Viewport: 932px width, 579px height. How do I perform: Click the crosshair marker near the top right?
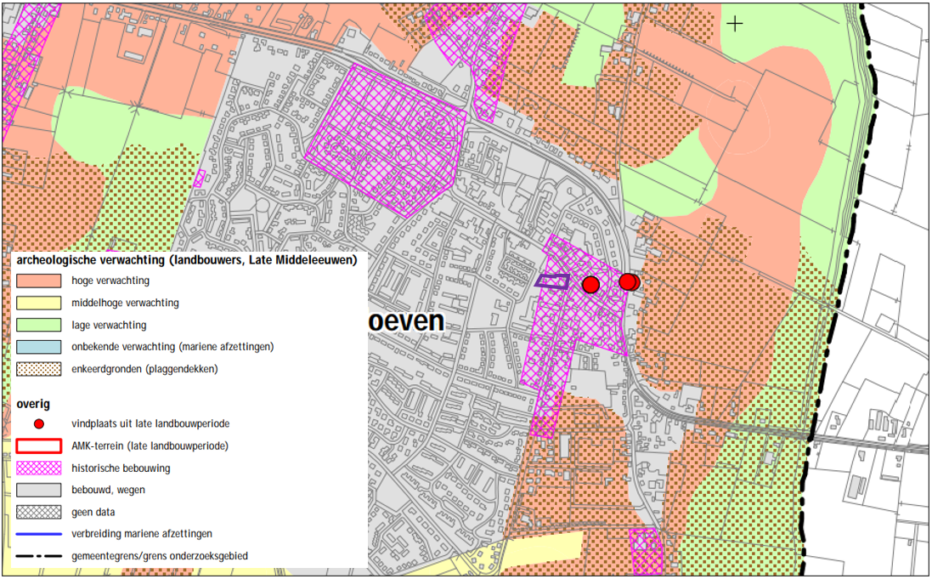point(734,23)
